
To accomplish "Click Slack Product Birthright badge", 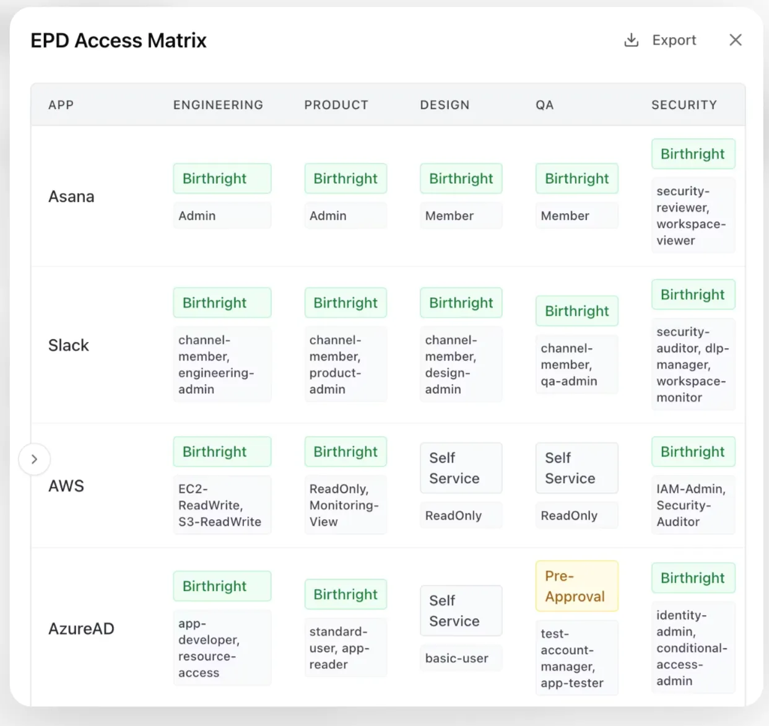I will point(345,303).
